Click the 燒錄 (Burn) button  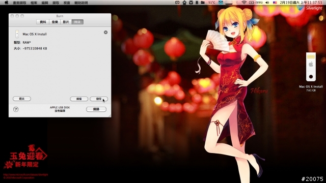pyautogui.click(x=96, y=109)
